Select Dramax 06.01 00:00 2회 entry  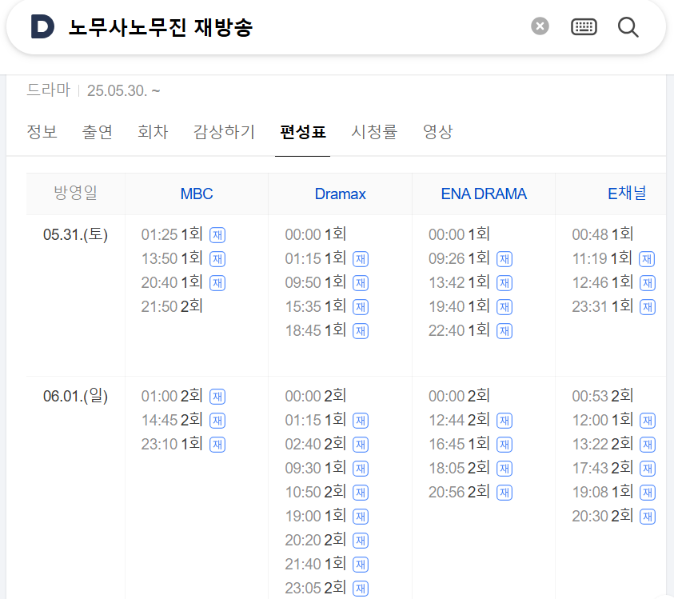316,396
